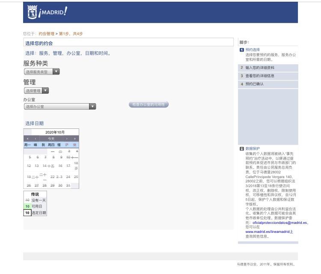This screenshot has width=321, height=274.
Task: Go to next year with » calendar arrow
Action: pos(75,139)
